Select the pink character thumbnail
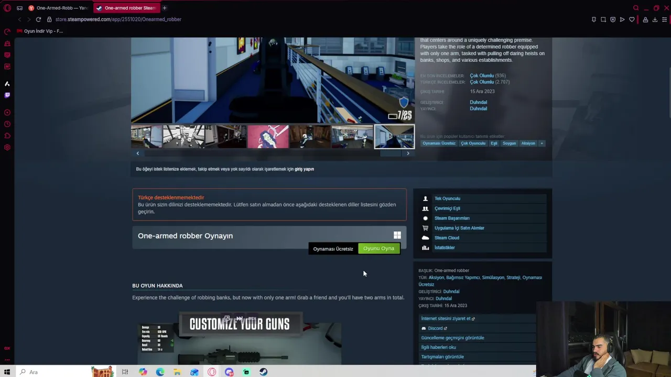This screenshot has height=377, width=671. pos(268,137)
